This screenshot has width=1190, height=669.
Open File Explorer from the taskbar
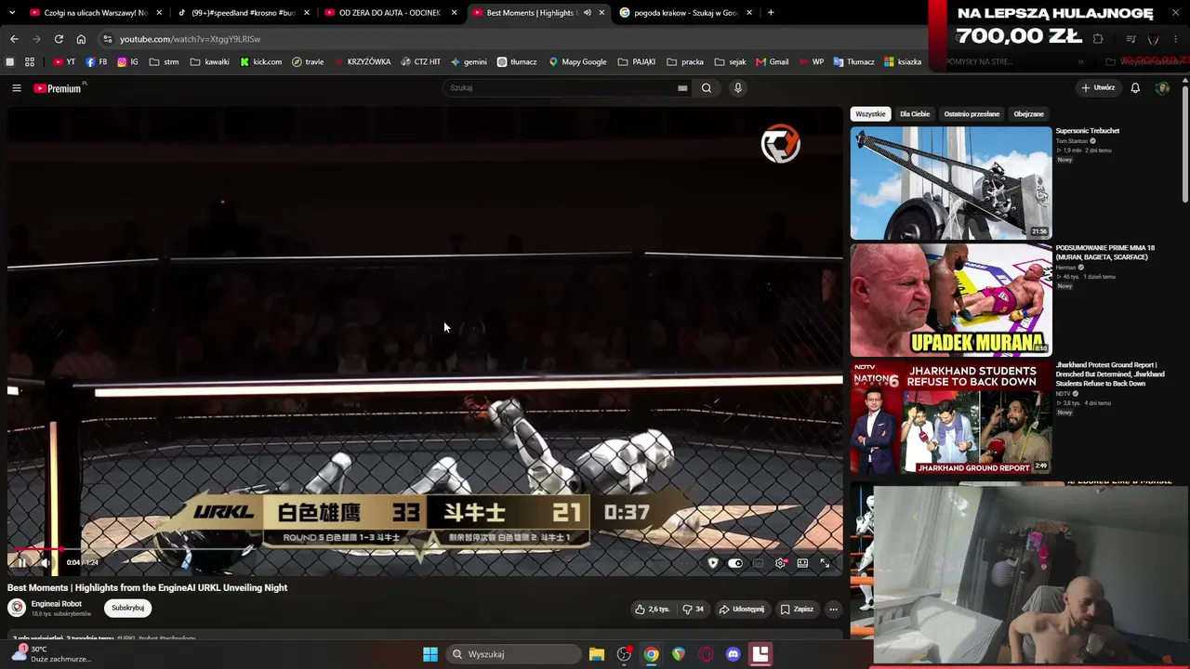(597, 654)
